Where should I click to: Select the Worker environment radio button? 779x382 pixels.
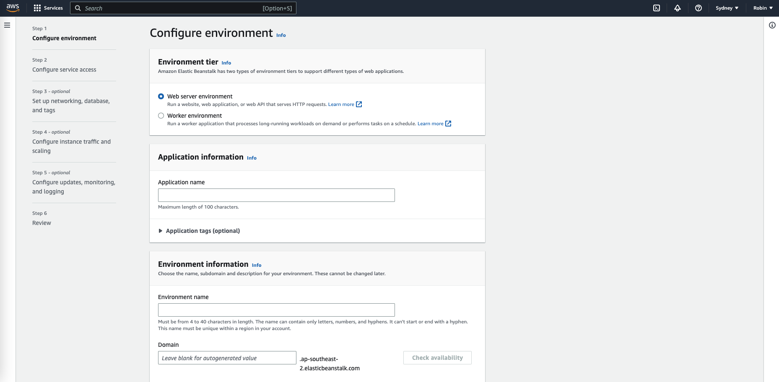point(161,116)
